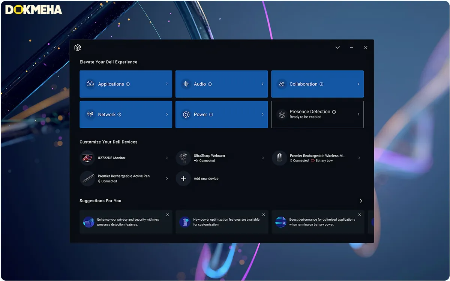
Task: Open Premier Wireless Mouse settings arrow
Action: tap(359, 158)
